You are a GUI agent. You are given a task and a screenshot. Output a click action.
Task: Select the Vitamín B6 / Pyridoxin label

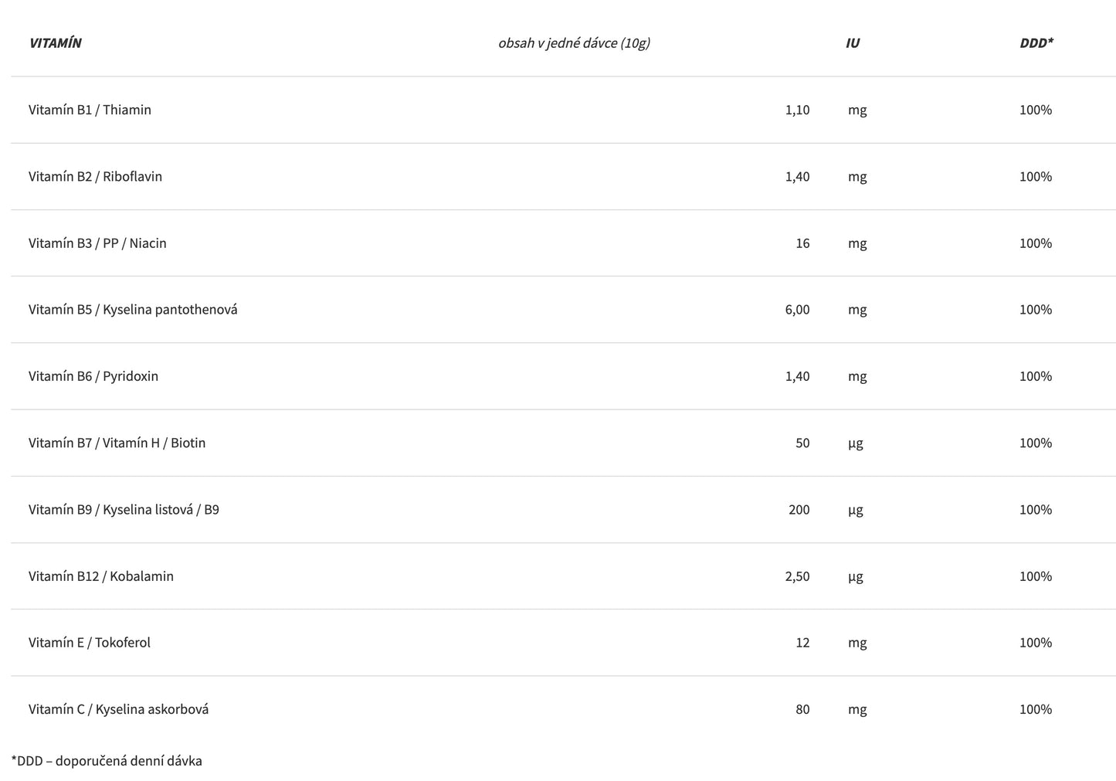pyautogui.click(x=93, y=376)
